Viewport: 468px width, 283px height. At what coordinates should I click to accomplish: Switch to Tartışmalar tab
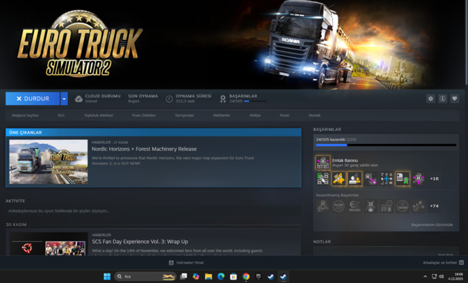pyautogui.click(x=184, y=115)
